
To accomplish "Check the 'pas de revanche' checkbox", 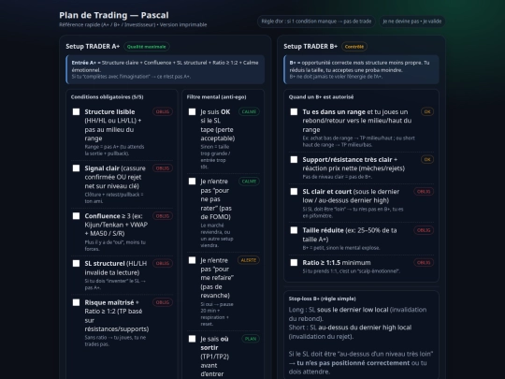I will [x=192, y=260].
